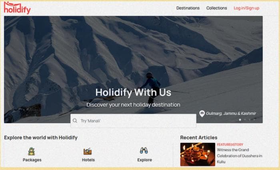This screenshot has height=170, width=280.
Task: Click the FEATUREDSTORY tag
Action: [230, 144]
